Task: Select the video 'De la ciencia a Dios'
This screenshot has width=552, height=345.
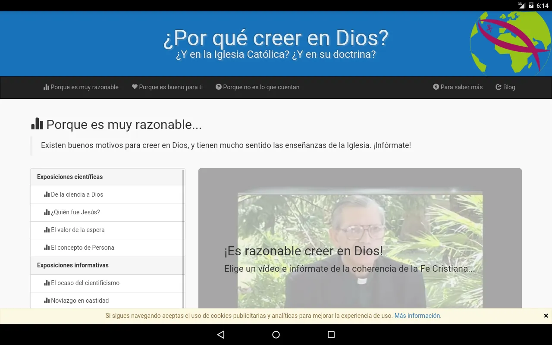Action: 107,195
